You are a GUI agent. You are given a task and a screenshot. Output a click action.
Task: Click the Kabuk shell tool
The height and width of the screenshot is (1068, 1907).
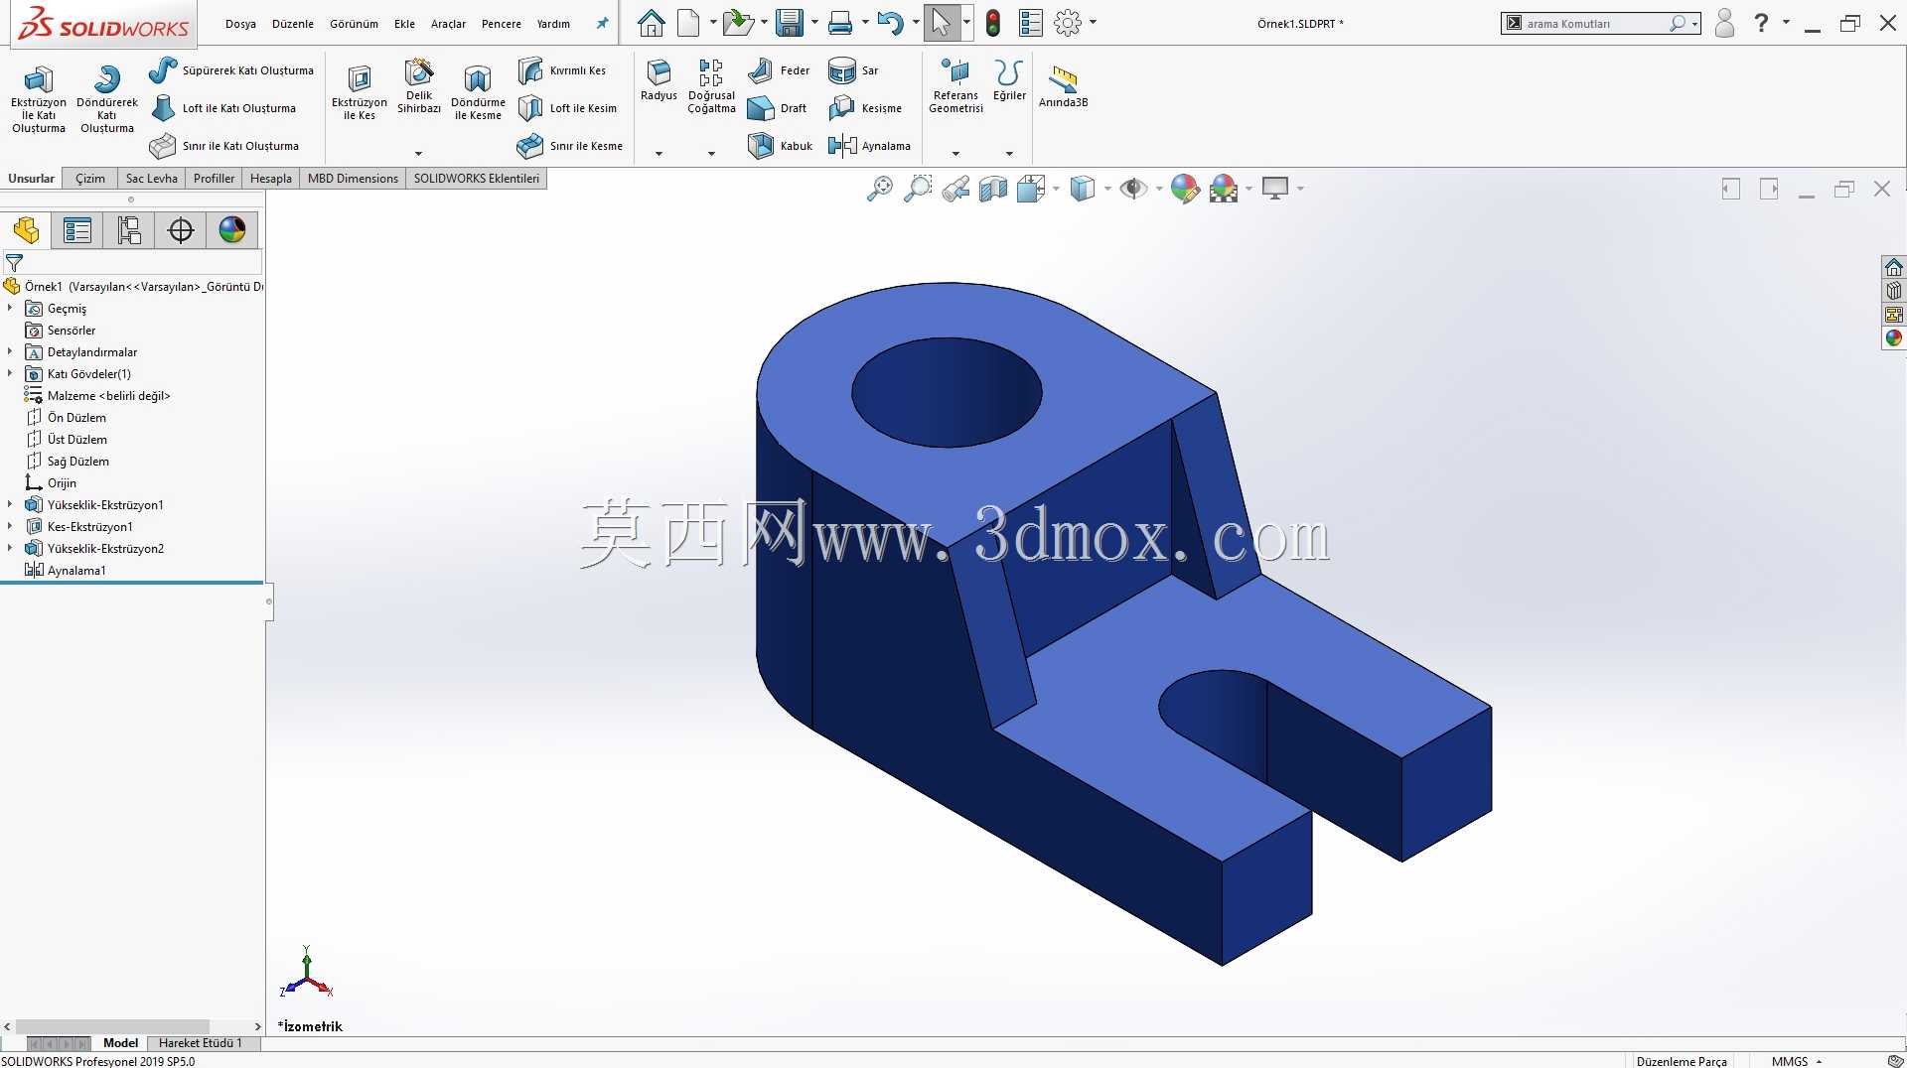click(781, 146)
